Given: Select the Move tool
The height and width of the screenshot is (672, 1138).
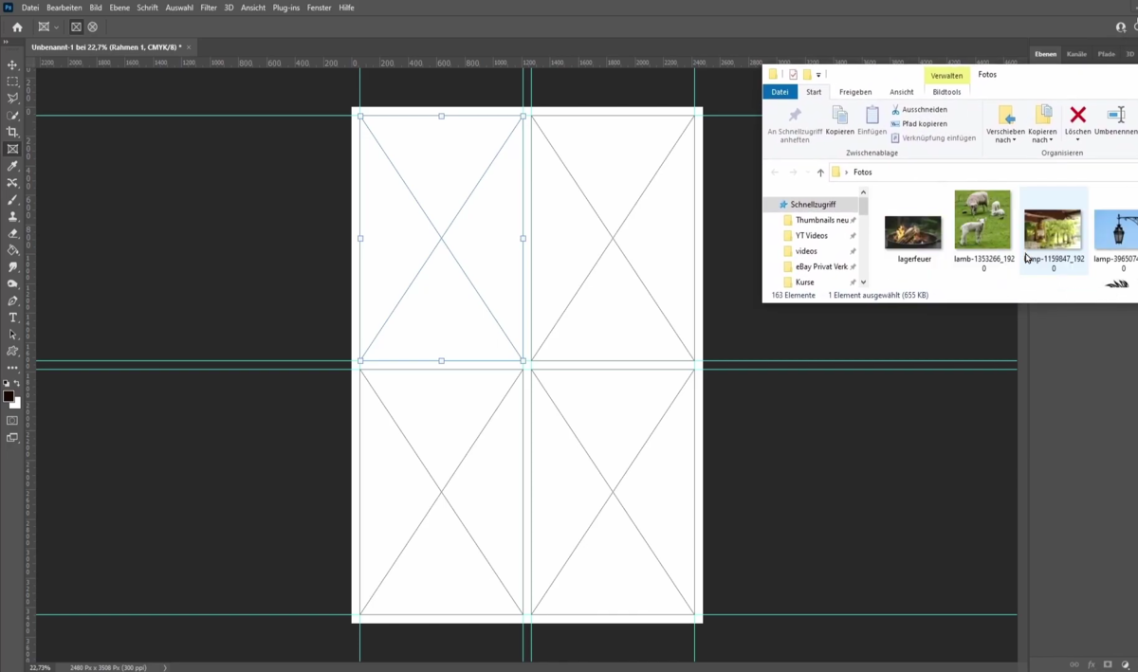Looking at the screenshot, I should (12, 65).
